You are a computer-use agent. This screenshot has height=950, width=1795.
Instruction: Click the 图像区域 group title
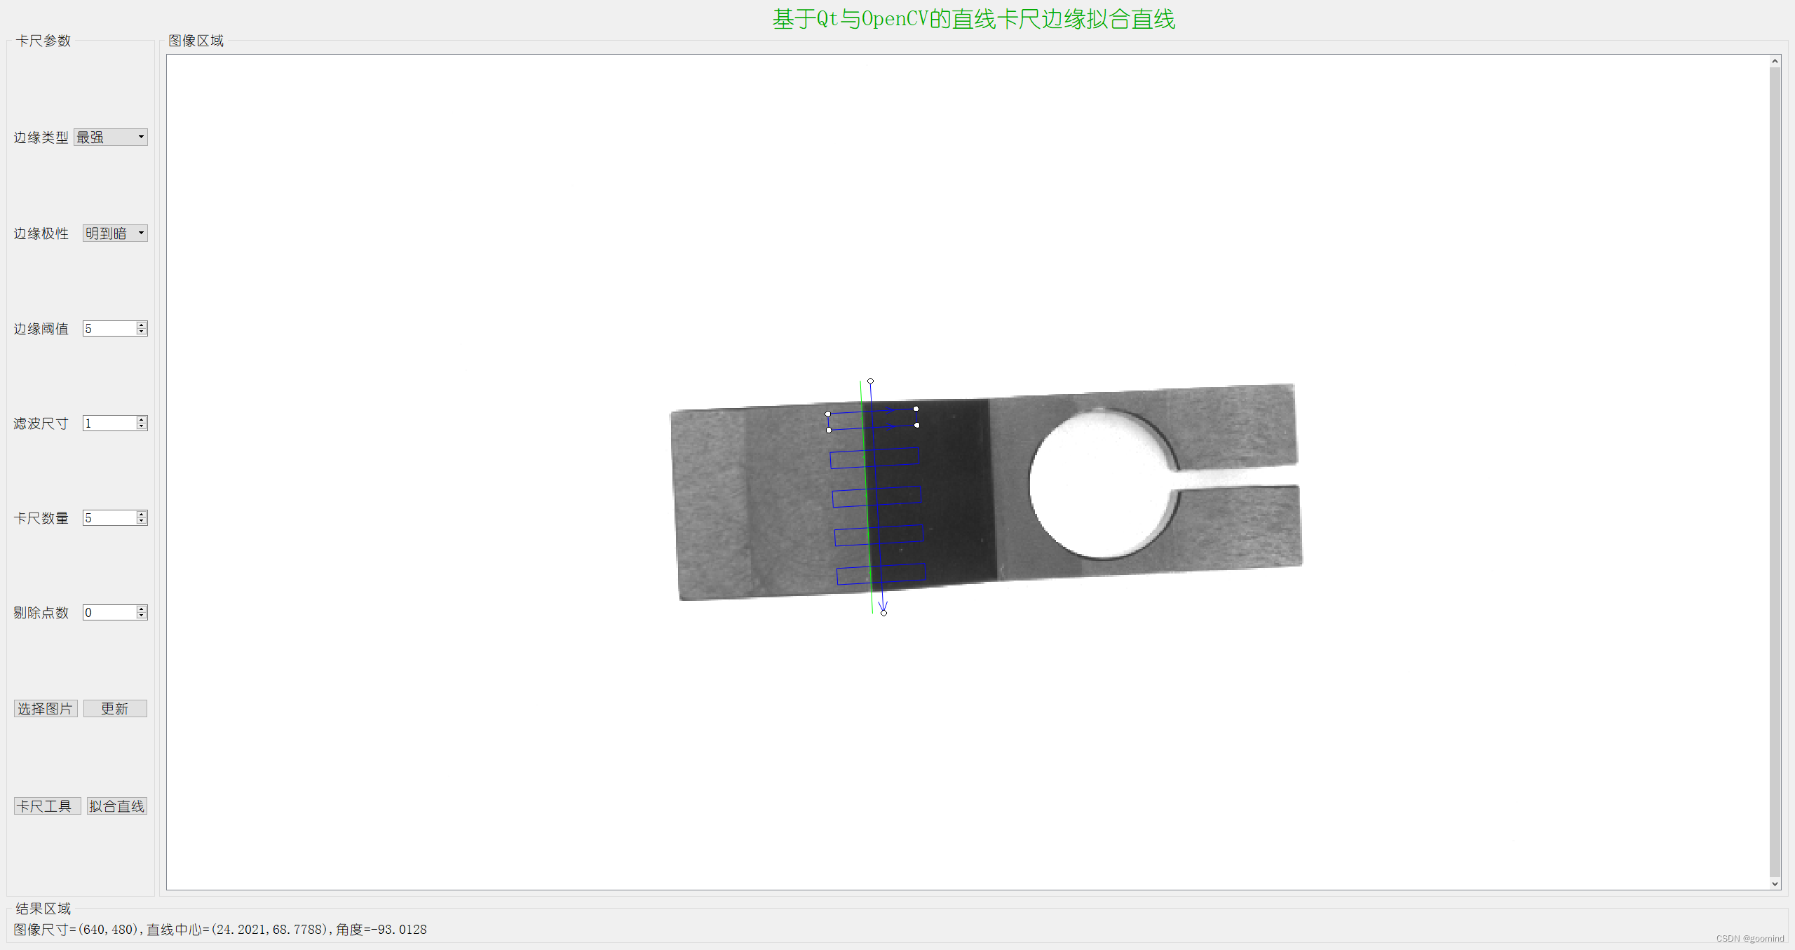(x=196, y=41)
